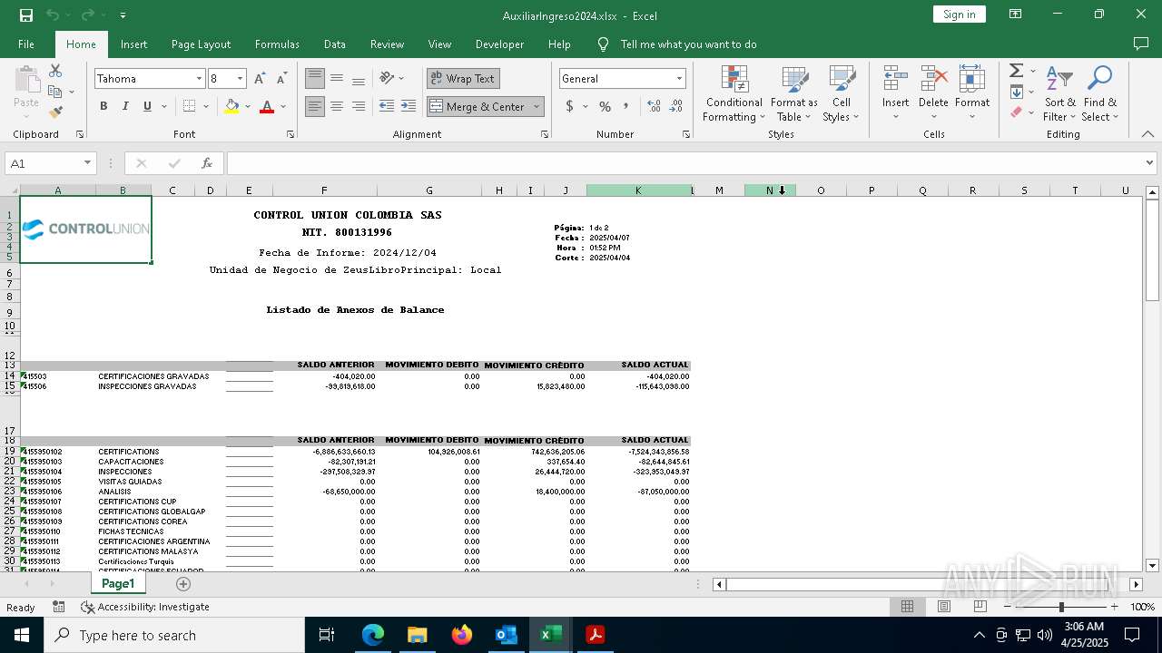Click the Top Align icon

point(315,78)
